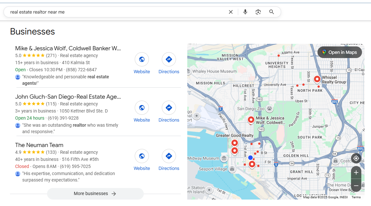This screenshot has width=371, height=206.
Task: Clear the search box text
Action: 231,12
